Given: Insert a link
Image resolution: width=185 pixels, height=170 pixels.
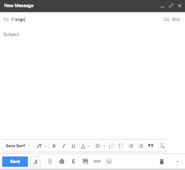Looking at the screenshot, I should pyautogui.click(x=97, y=161).
